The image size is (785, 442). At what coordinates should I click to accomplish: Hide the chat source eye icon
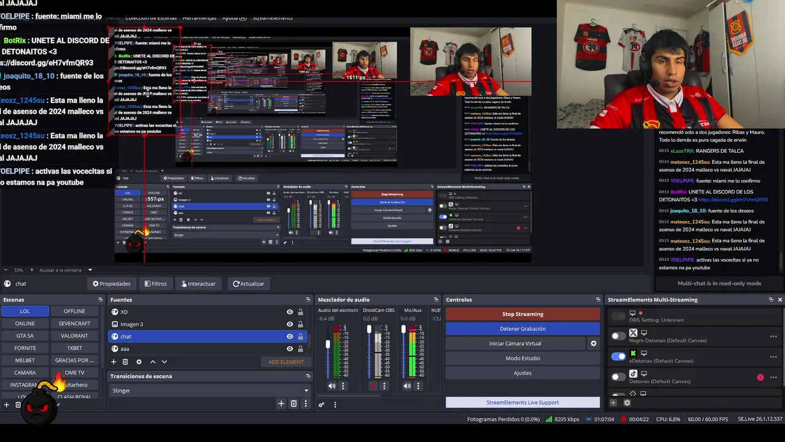click(x=289, y=336)
